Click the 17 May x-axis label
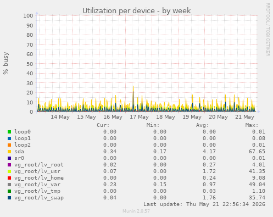Viewport: 273px width, 217px height. click(139, 117)
